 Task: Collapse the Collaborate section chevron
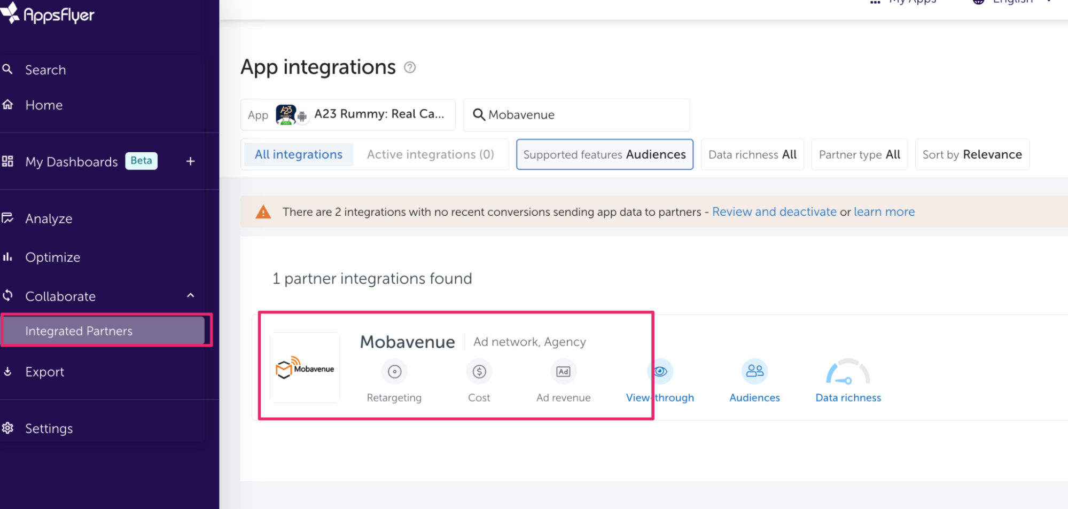191,296
